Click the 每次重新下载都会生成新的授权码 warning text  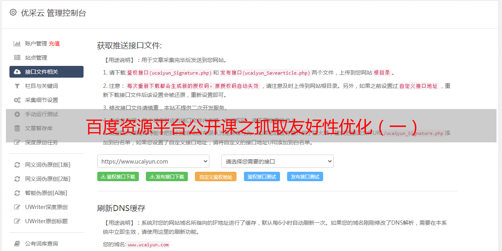click(193, 86)
